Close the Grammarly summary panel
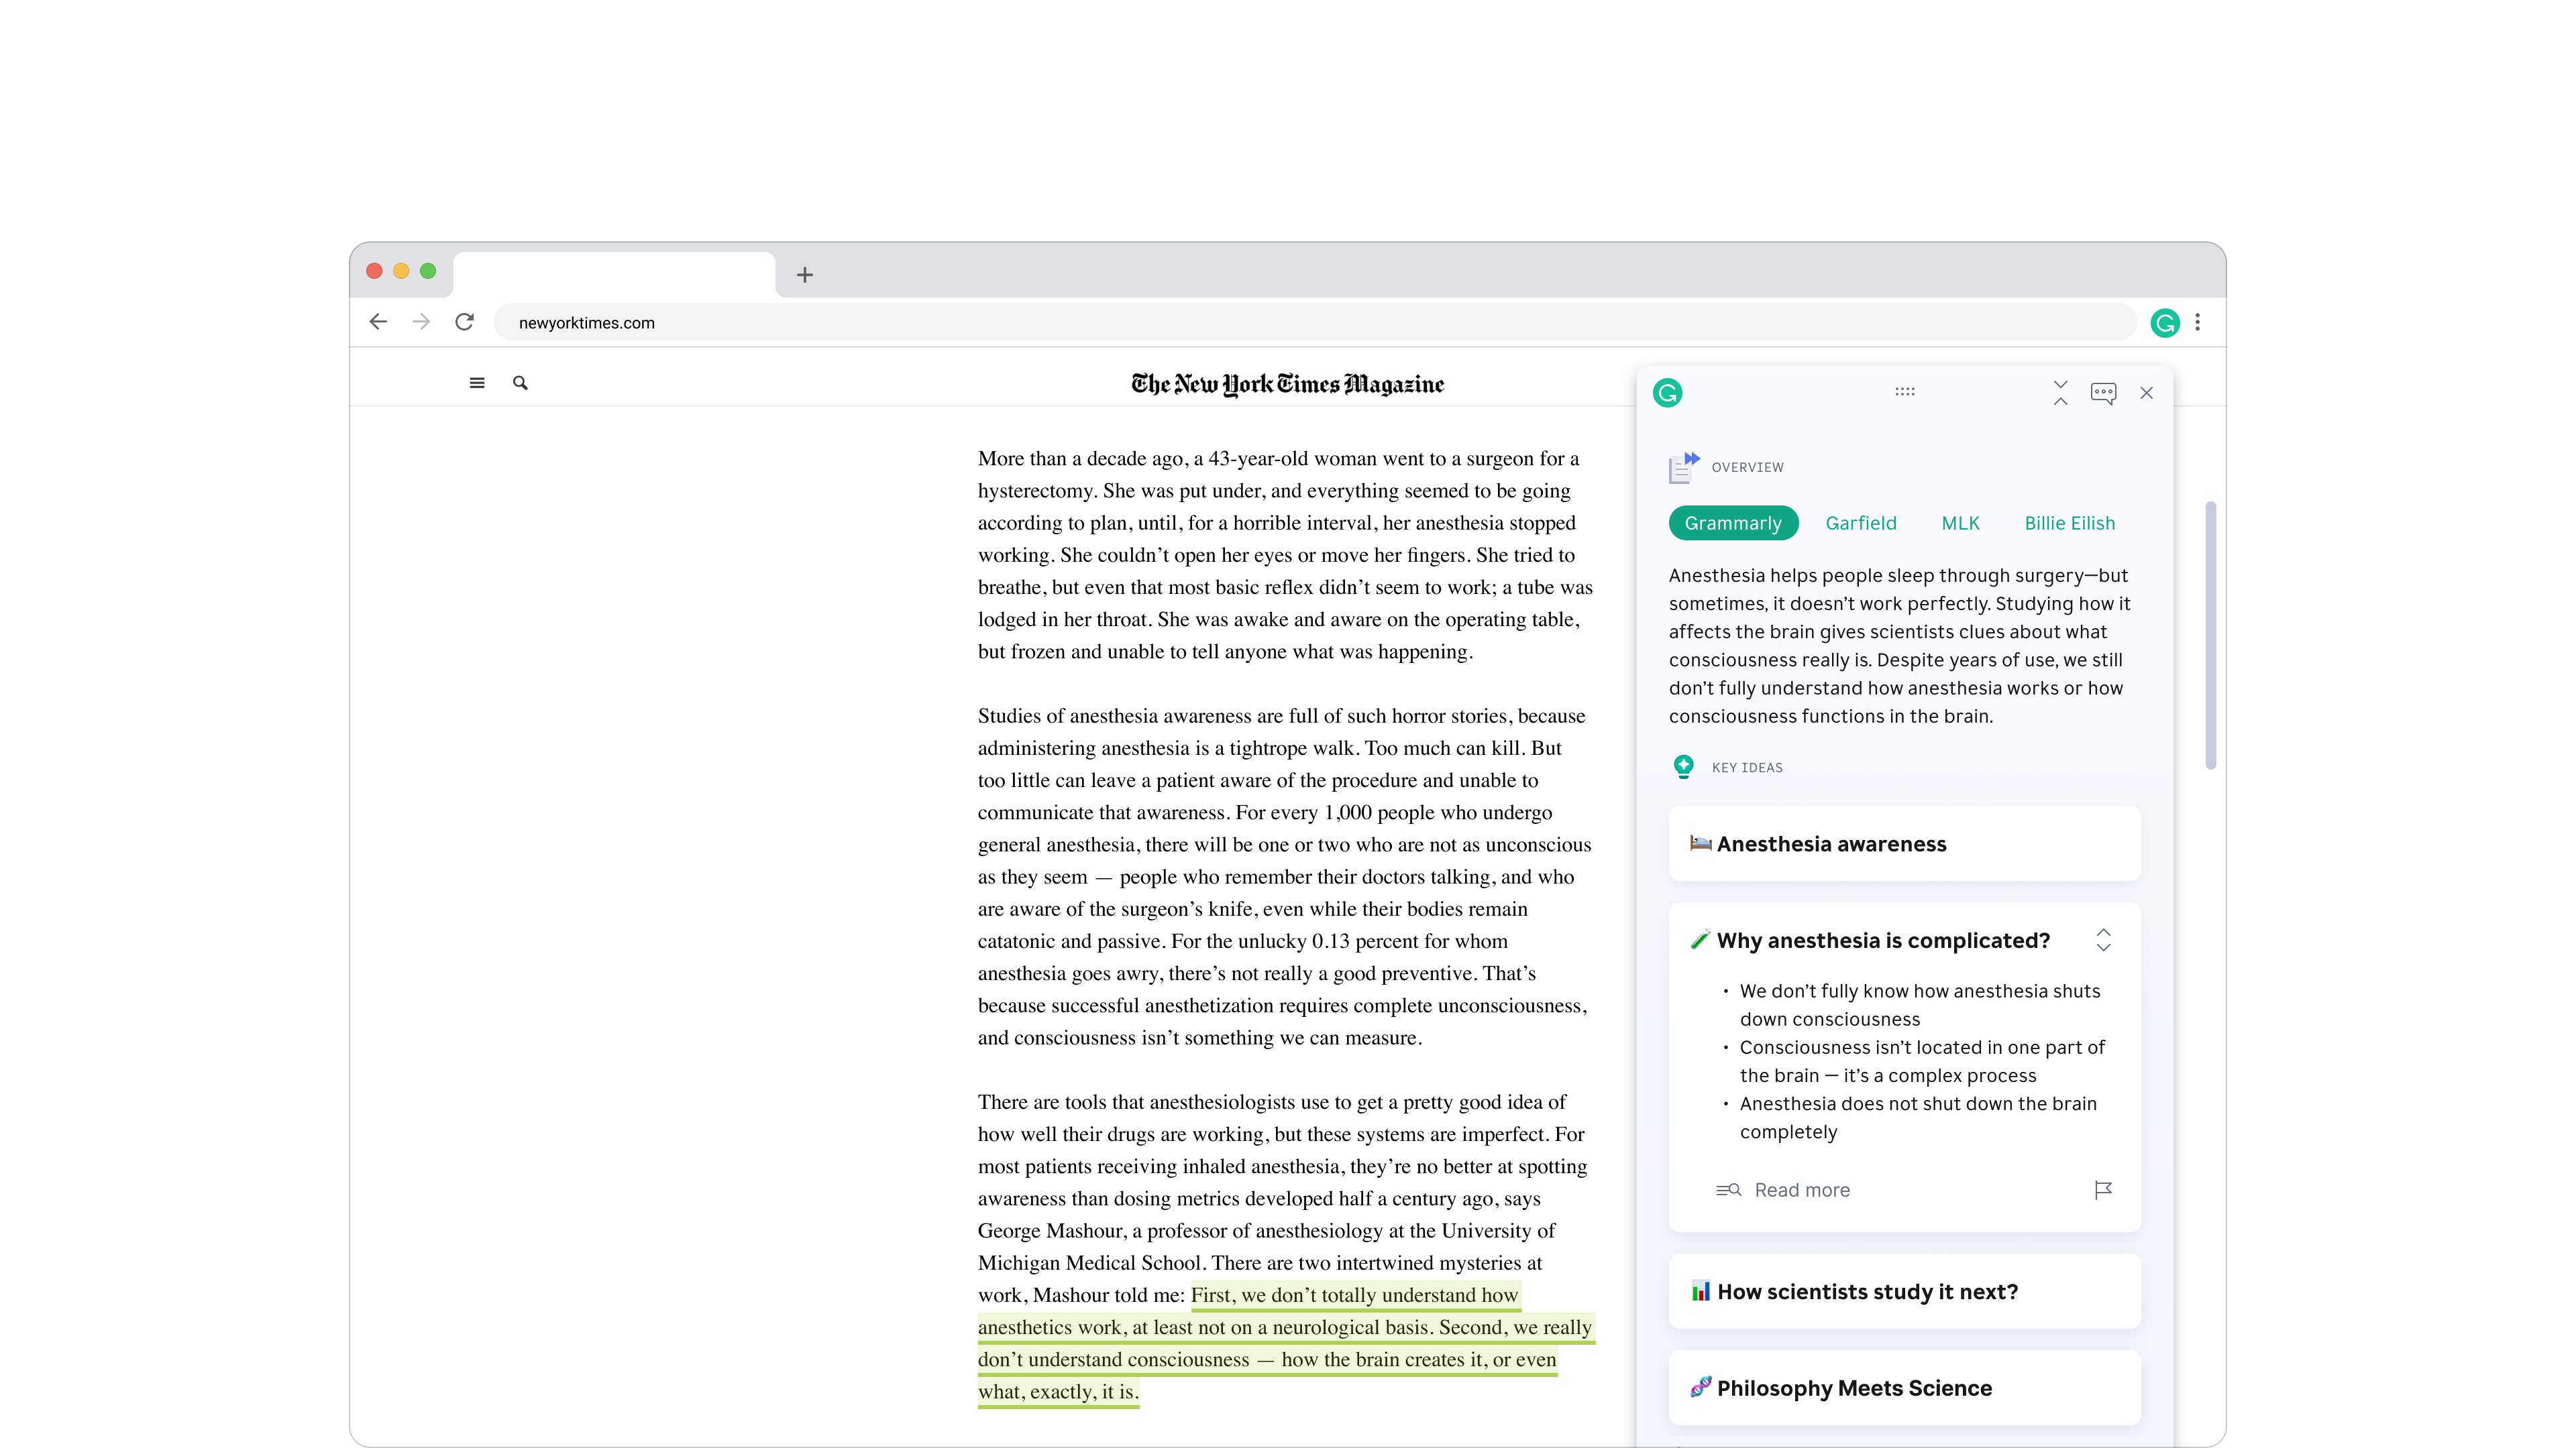 pos(2146,393)
